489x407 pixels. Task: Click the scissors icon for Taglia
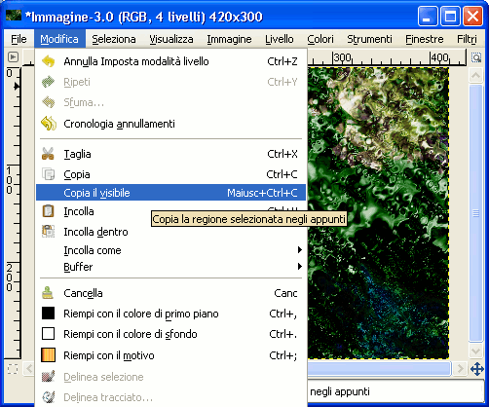point(48,154)
